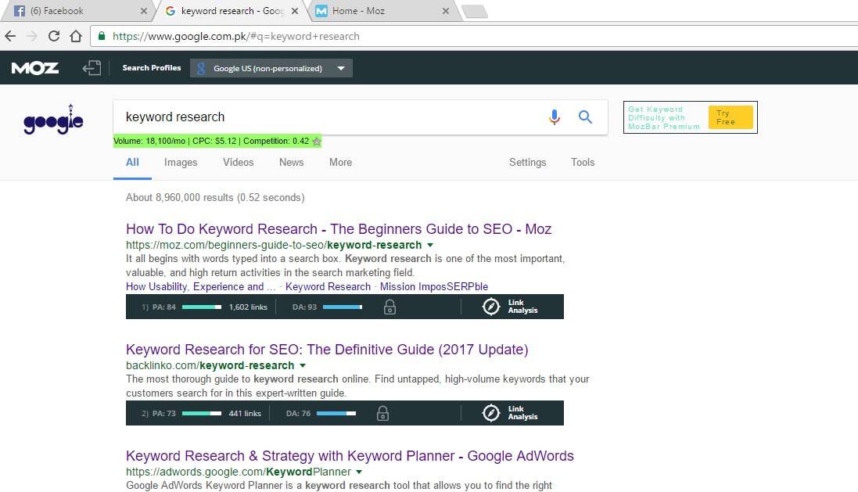Click the Google doodle logo
This screenshot has height=492, width=858.
click(x=53, y=120)
